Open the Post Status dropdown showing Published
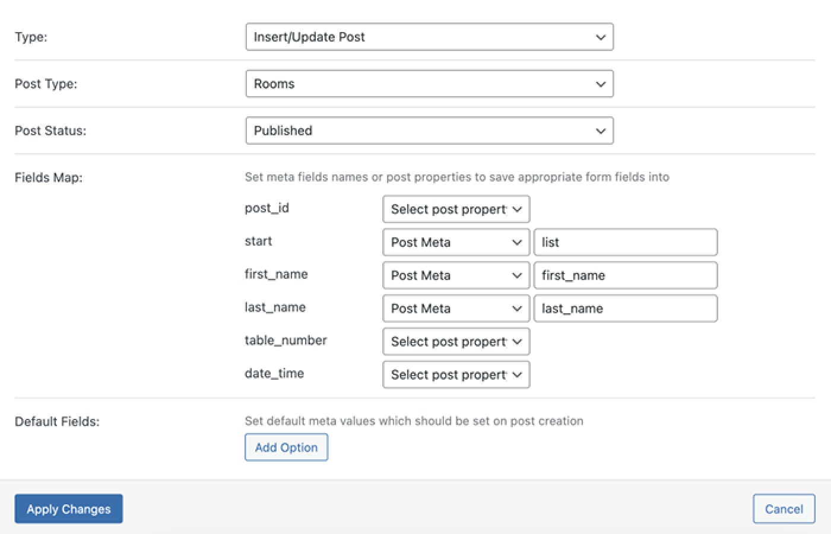831x534 pixels. [429, 131]
